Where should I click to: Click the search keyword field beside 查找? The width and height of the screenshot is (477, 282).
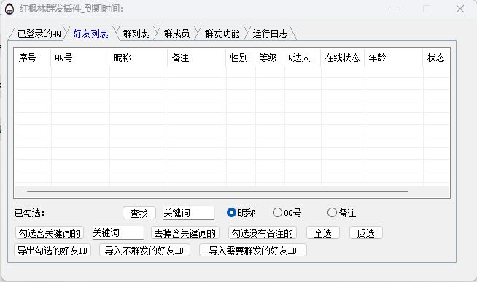pyautogui.click(x=189, y=213)
